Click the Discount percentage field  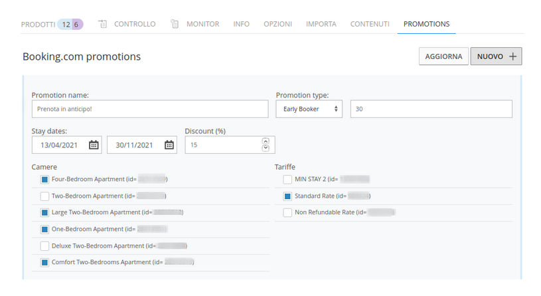point(230,145)
